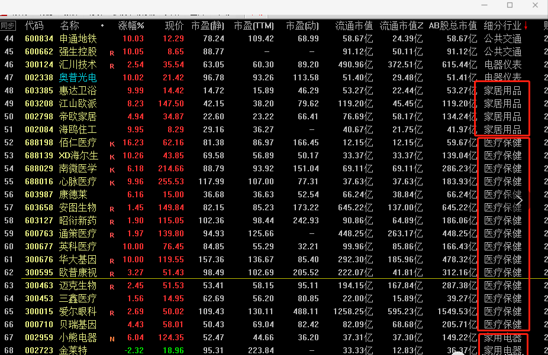Maximize the application window

click(x=510, y=5)
